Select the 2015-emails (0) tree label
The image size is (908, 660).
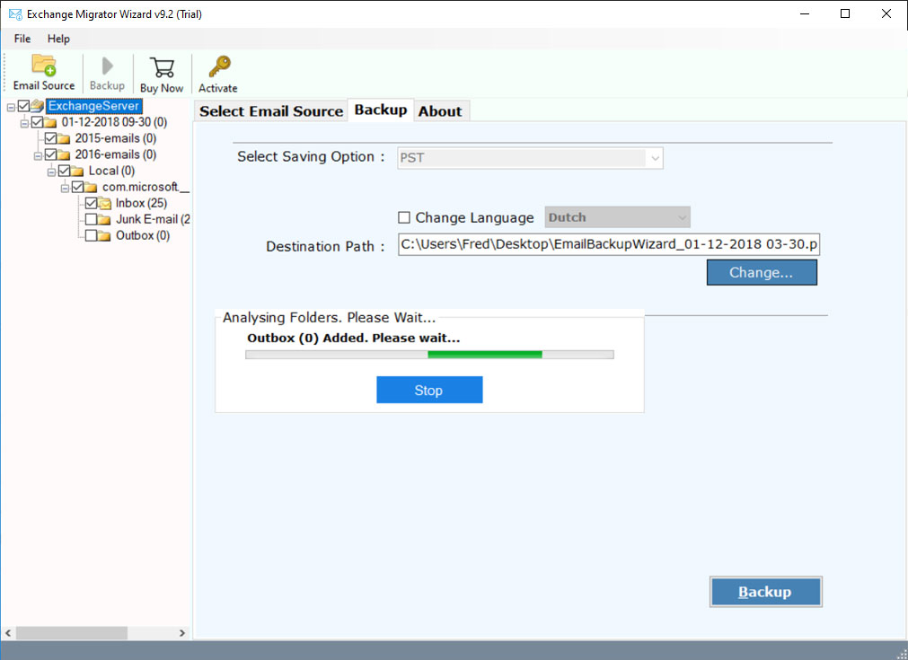115,138
